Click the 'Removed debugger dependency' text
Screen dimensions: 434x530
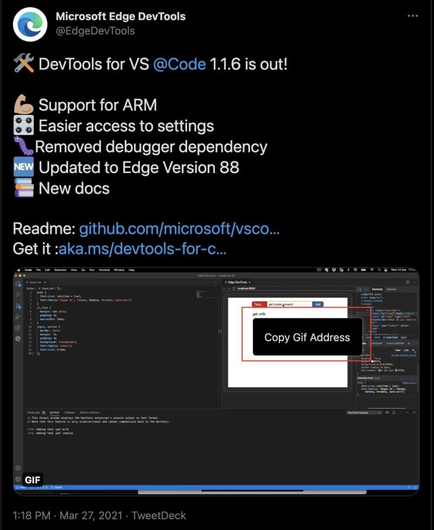pyautogui.click(x=151, y=147)
